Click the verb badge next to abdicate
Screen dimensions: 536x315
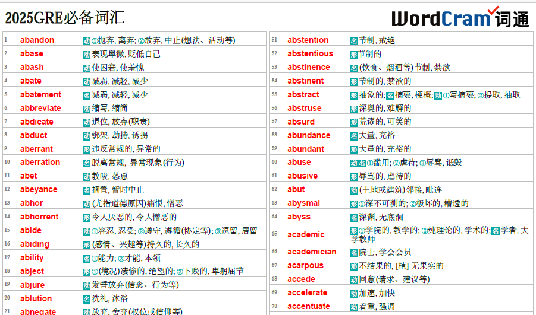(86, 122)
